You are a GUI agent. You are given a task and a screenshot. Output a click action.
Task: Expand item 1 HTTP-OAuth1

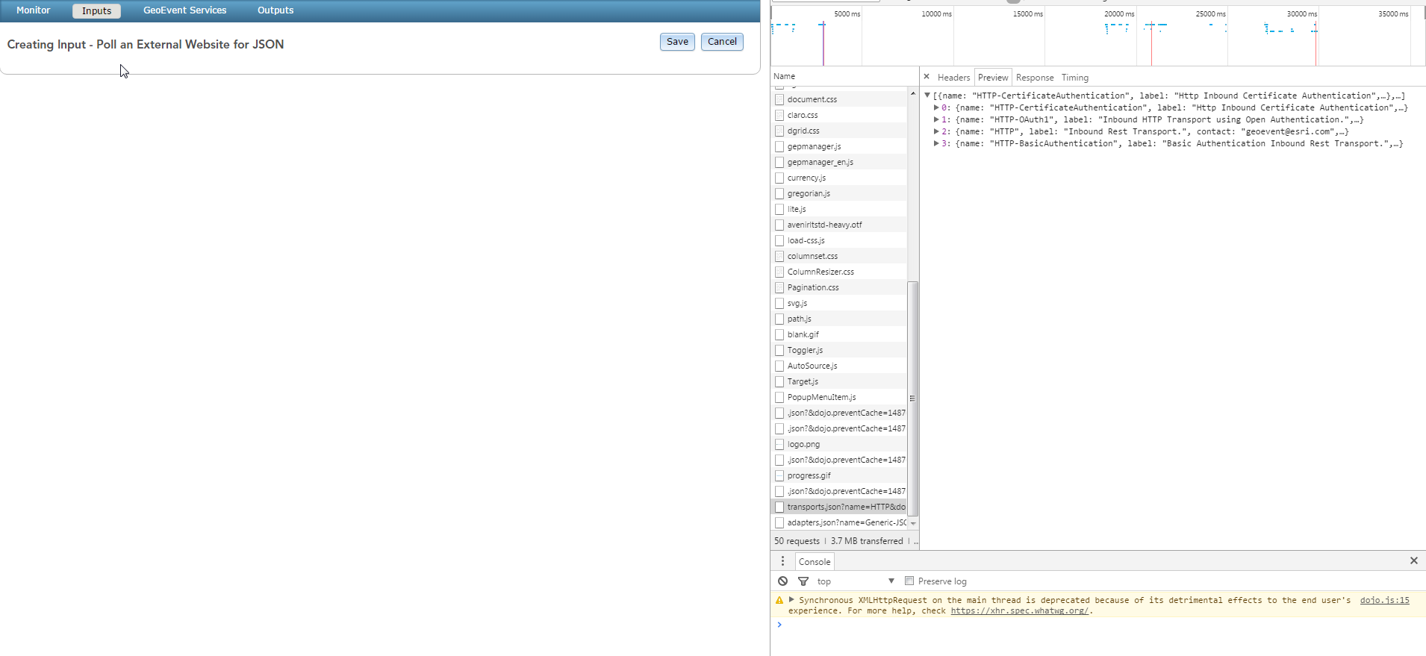(x=936, y=119)
